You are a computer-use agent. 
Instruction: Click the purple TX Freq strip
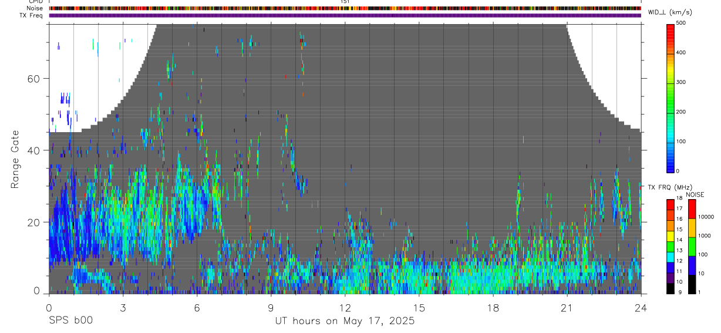click(345, 15)
